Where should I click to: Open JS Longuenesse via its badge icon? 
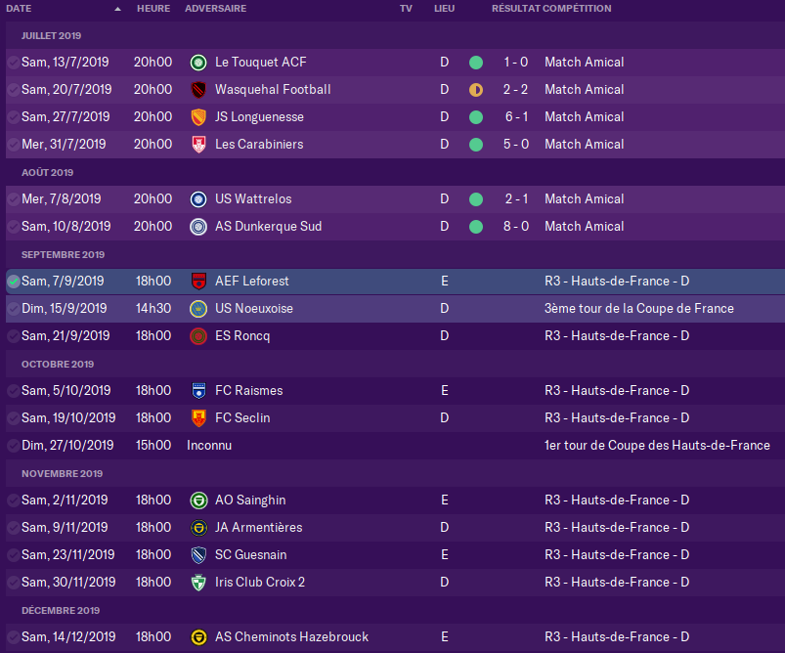tap(198, 117)
